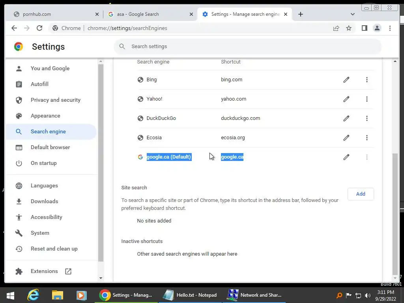
Task: Open more actions for Yahoo!
Action: tap(367, 99)
